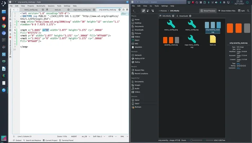Toggle Search and Replace panel

pyautogui.click(x=32, y=140)
